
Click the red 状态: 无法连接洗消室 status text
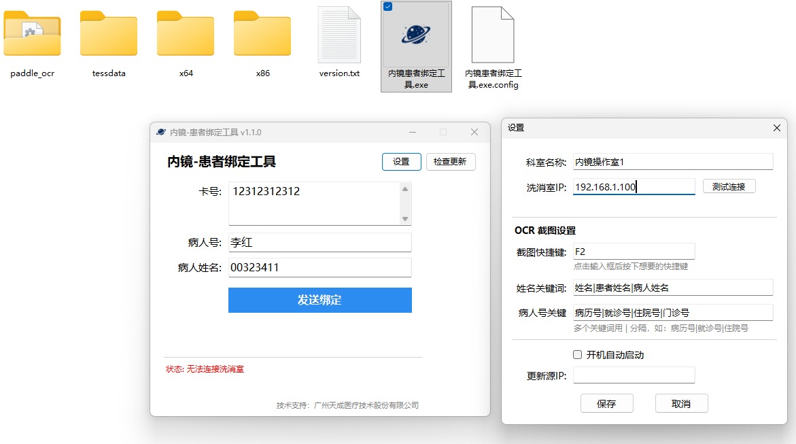click(x=205, y=369)
